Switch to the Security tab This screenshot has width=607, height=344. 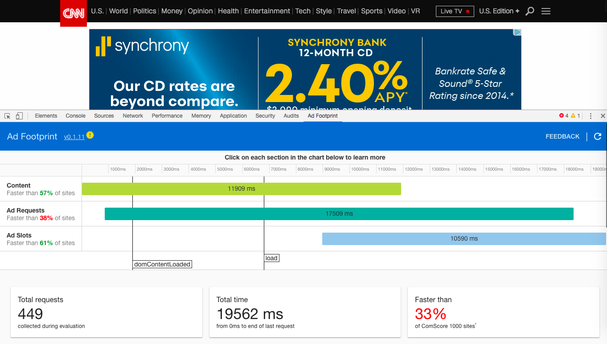point(265,116)
